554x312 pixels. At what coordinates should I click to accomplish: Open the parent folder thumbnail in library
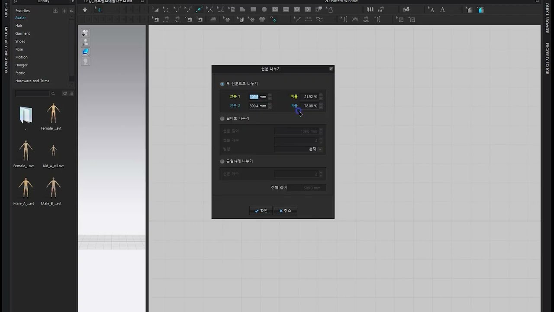click(x=26, y=115)
